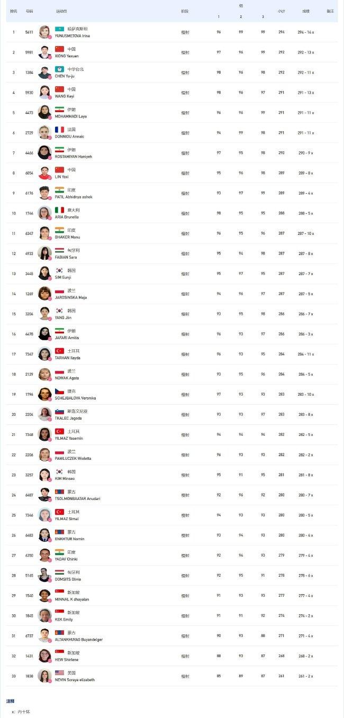
Task: Click the 小计 subtotal column header
Action: pyautogui.click(x=281, y=11)
